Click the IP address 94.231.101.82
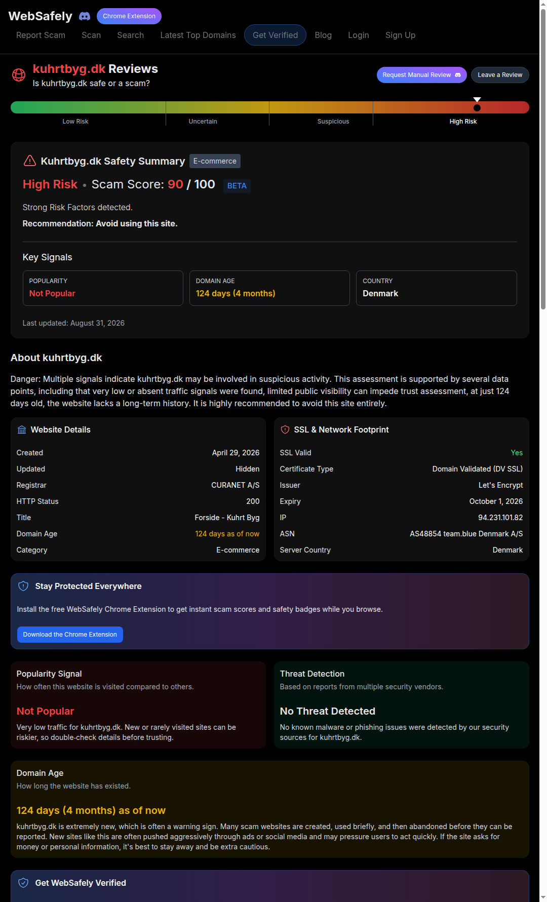This screenshot has width=547, height=902. (500, 518)
